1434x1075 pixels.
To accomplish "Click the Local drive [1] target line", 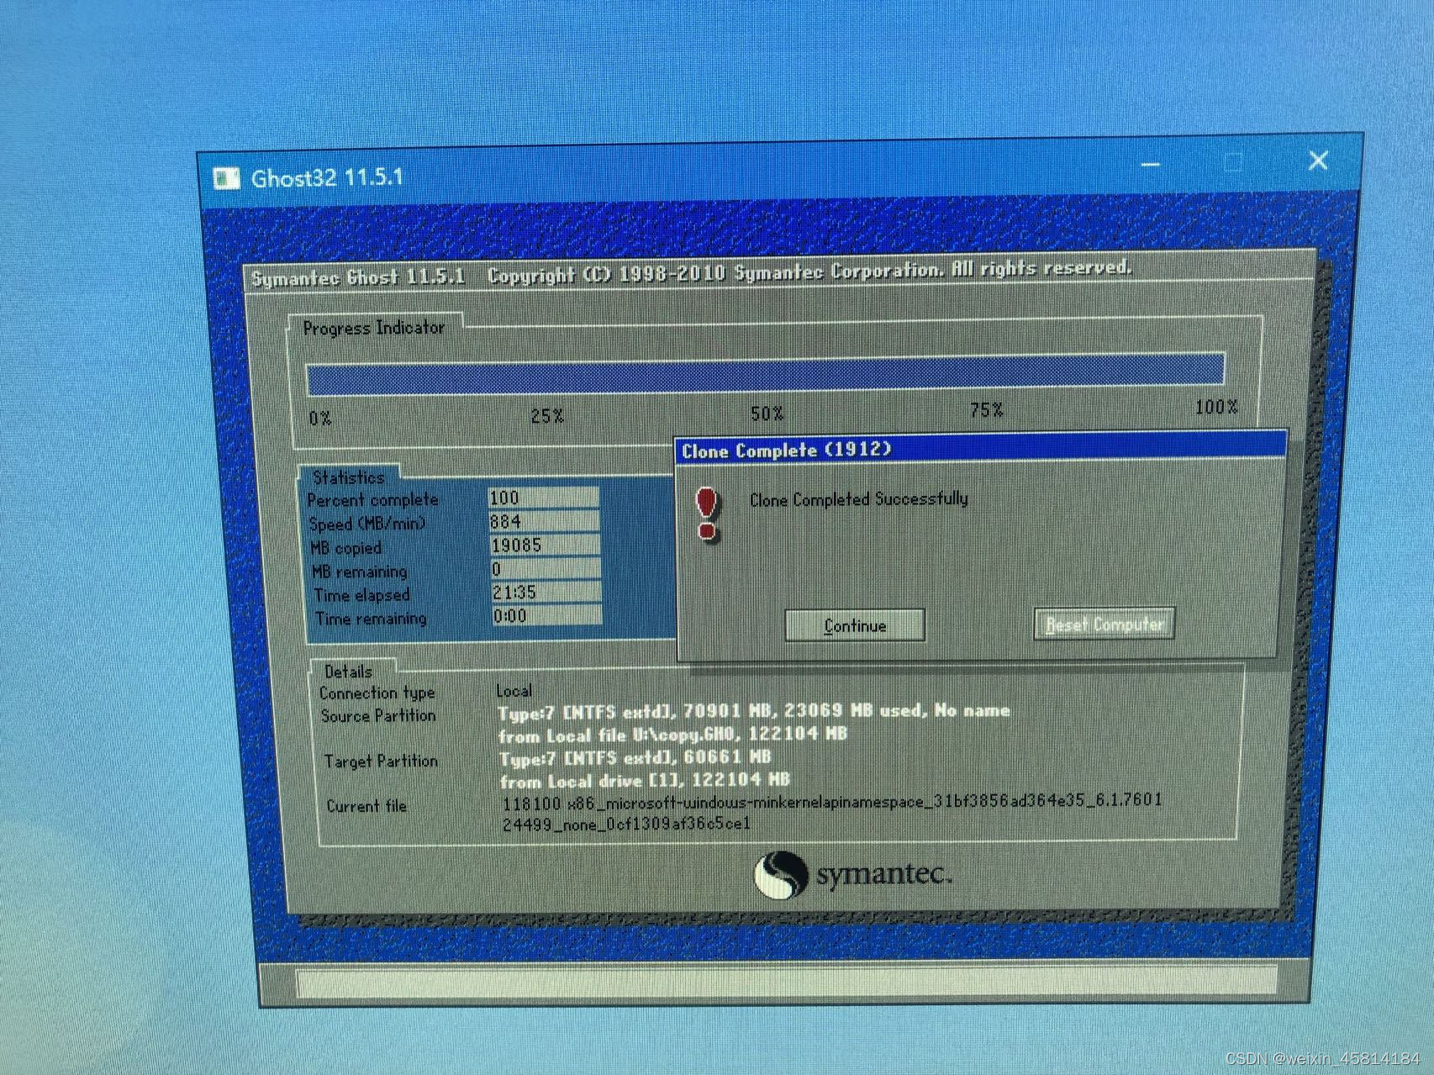I will click(645, 781).
